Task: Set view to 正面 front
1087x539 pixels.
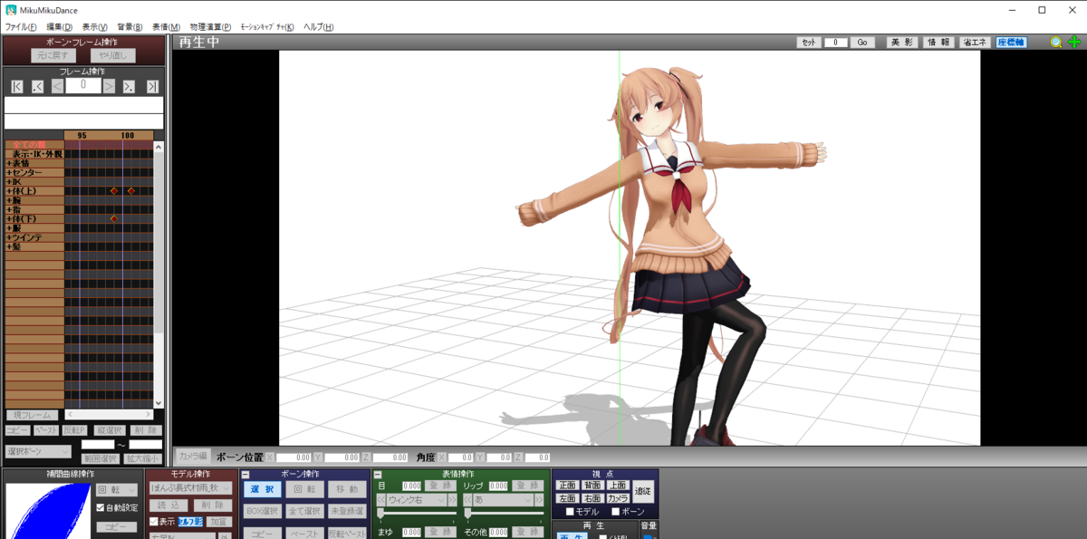Action: click(x=568, y=486)
